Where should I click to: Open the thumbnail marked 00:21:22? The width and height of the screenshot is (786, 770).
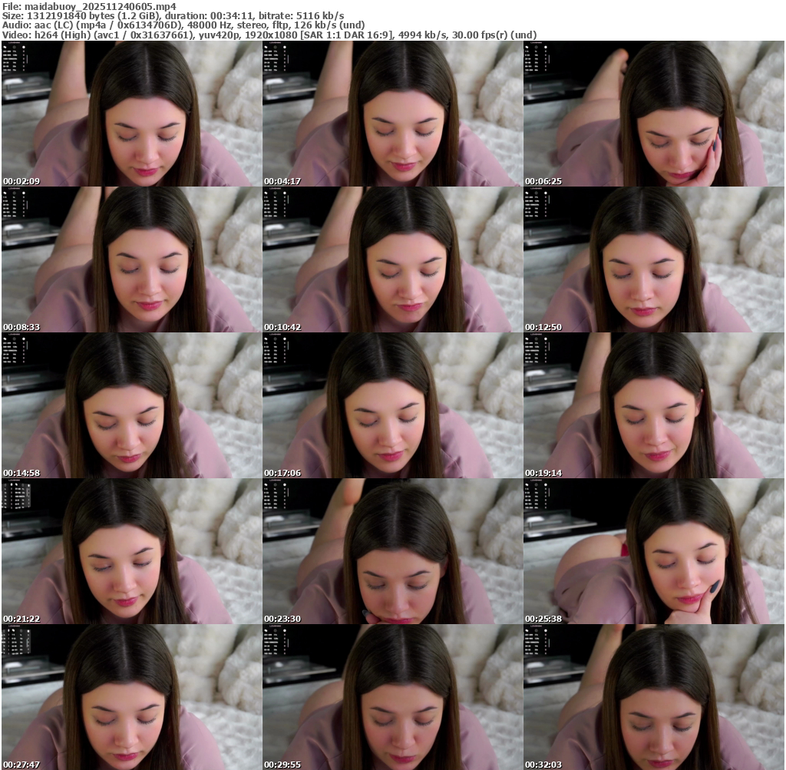[x=131, y=551]
